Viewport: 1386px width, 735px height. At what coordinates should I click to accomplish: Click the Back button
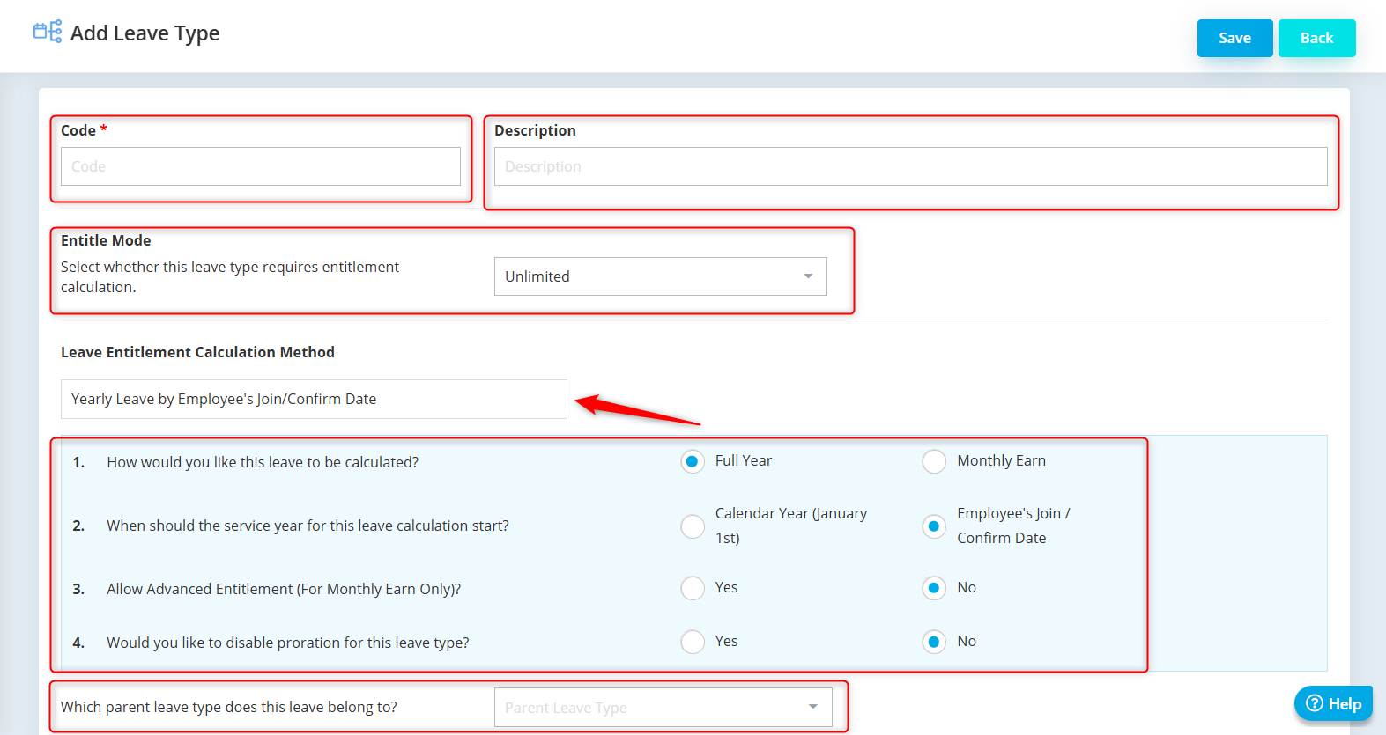1316,38
